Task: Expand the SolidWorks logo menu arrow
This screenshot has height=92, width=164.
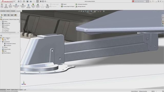Action: [x=14, y=1]
